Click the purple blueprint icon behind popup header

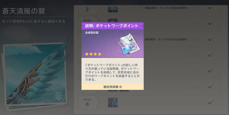113,20
